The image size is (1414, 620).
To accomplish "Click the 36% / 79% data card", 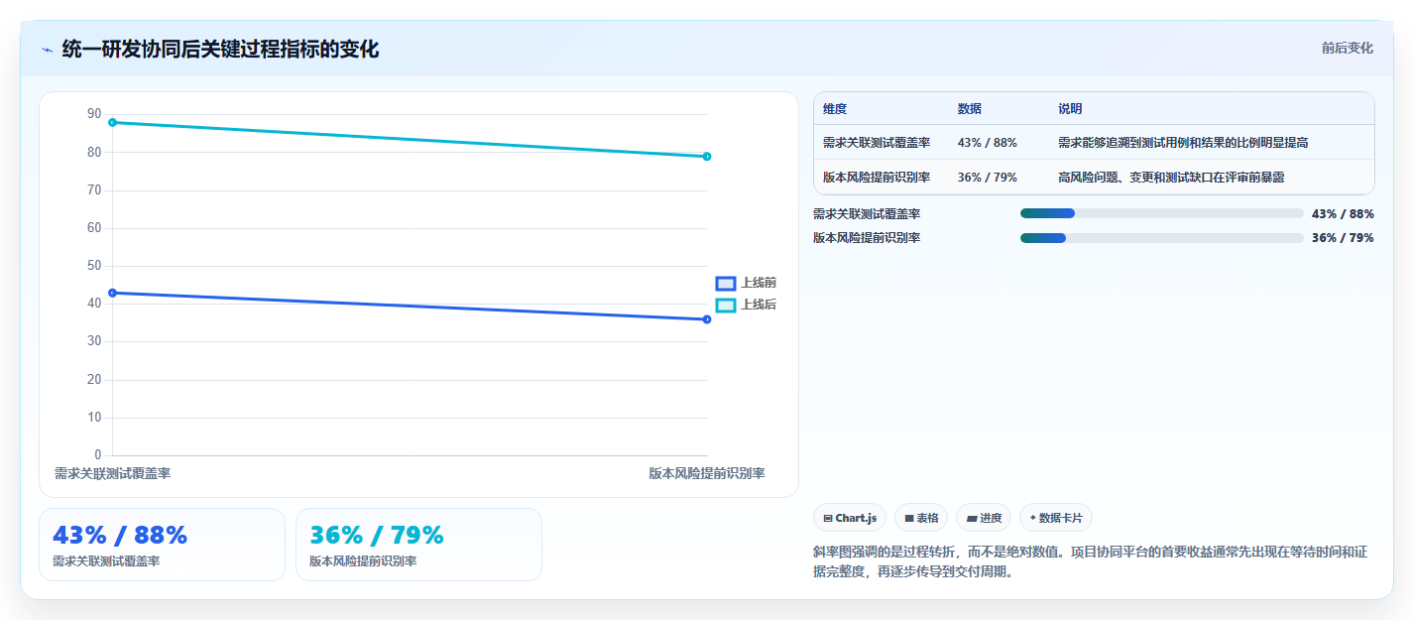I will 418,545.
